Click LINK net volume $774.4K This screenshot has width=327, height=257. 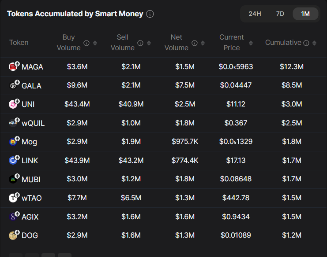point(185,160)
